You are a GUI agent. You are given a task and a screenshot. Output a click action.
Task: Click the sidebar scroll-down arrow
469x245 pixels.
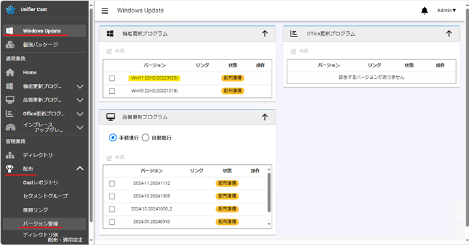(x=91, y=240)
